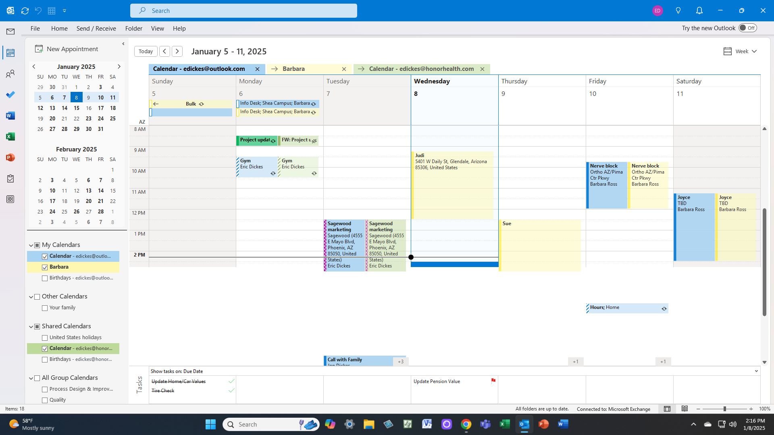Screen dimensions: 774x435
Task: Collapse the My Calendars group
Action: 31,245
